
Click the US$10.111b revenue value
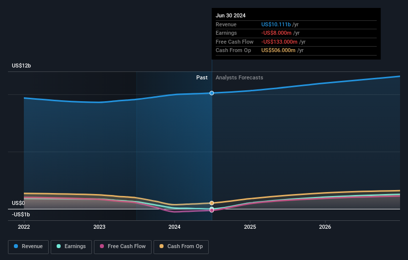(x=276, y=24)
